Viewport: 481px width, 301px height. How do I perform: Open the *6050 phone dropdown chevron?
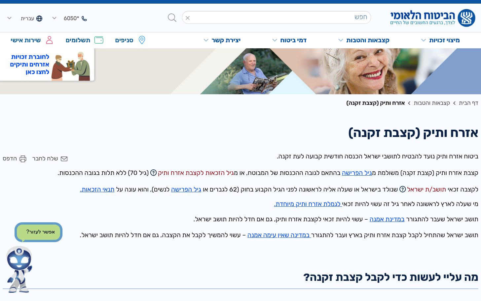click(x=54, y=18)
